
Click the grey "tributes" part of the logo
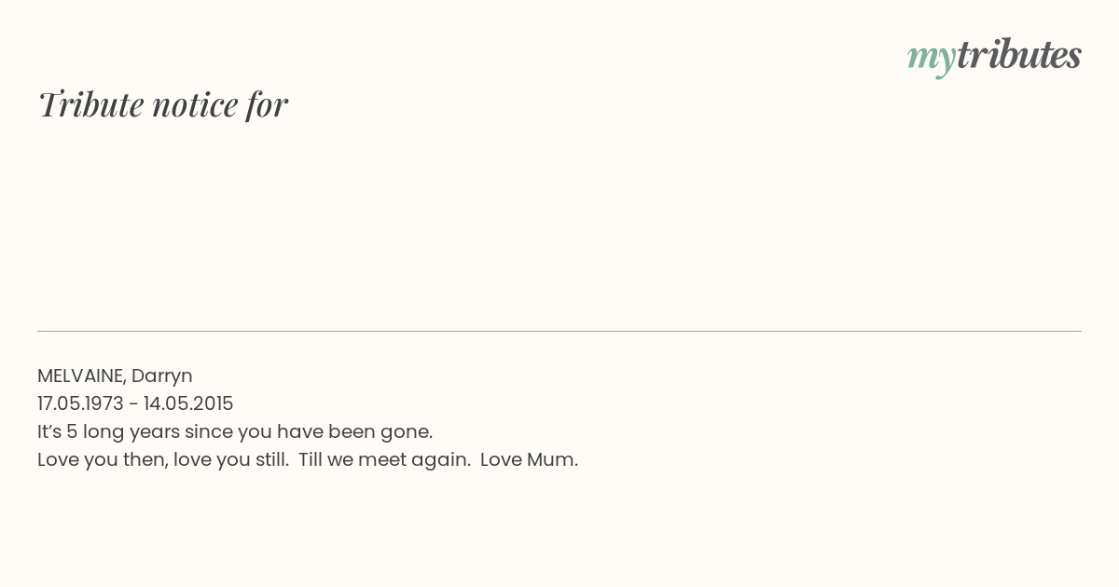[x=1018, y=56]
